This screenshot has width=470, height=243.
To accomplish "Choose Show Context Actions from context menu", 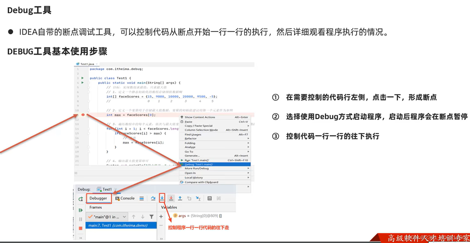I will [x=215, y=117].
